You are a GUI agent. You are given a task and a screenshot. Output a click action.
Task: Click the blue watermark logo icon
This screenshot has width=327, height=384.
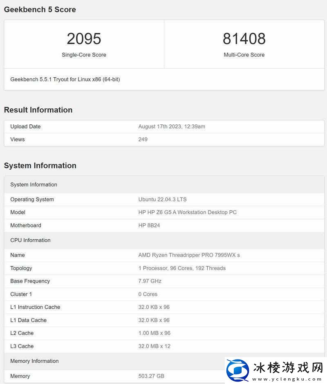point(237,371)
